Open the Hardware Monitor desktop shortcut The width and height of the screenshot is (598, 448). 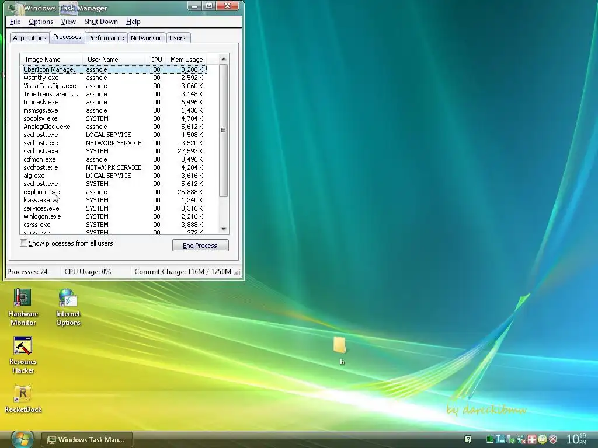(23, 307)
